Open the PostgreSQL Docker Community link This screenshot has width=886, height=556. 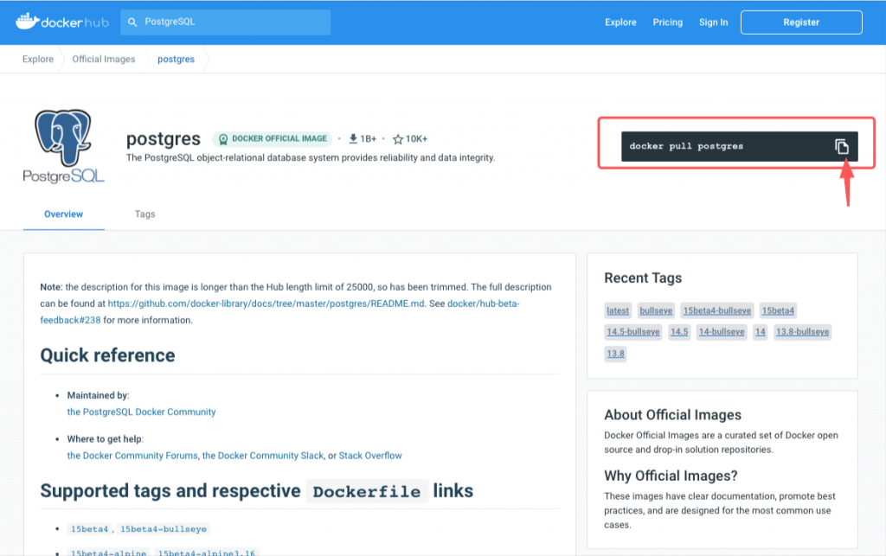(x=141, y=412)
